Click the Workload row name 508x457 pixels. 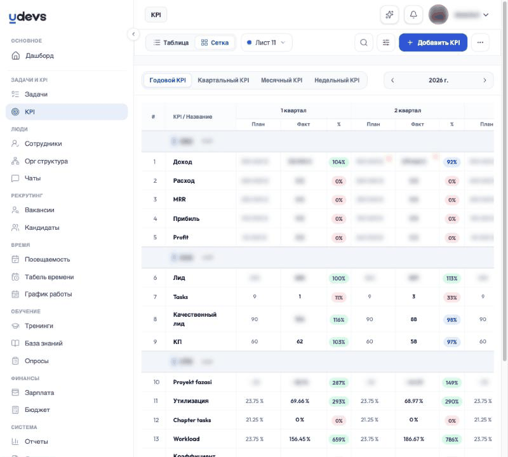[x=186, y=439]
